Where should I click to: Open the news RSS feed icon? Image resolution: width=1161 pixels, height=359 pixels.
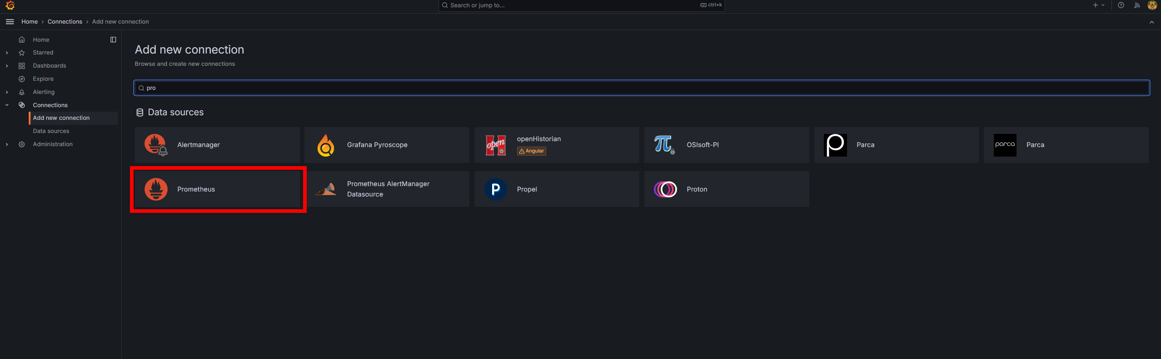(x=1137, y=5)
